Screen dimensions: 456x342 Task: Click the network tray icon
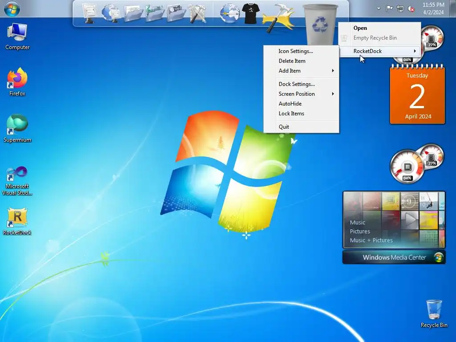click(x=400, y=8)
